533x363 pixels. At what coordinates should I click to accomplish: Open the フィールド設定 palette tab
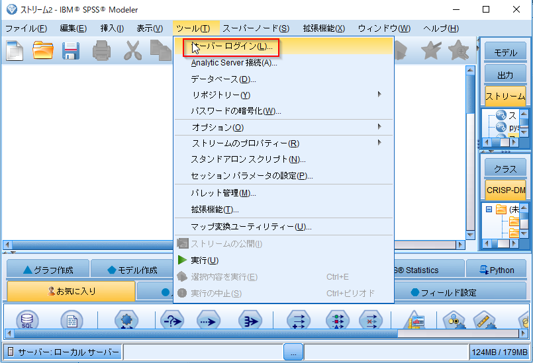[460, 292]
